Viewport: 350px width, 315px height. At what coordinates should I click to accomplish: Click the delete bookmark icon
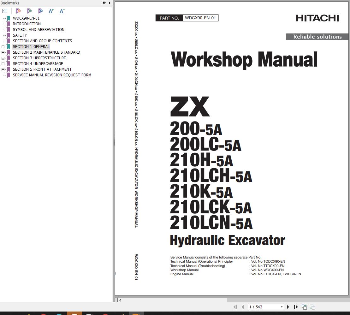coord(19,11)
